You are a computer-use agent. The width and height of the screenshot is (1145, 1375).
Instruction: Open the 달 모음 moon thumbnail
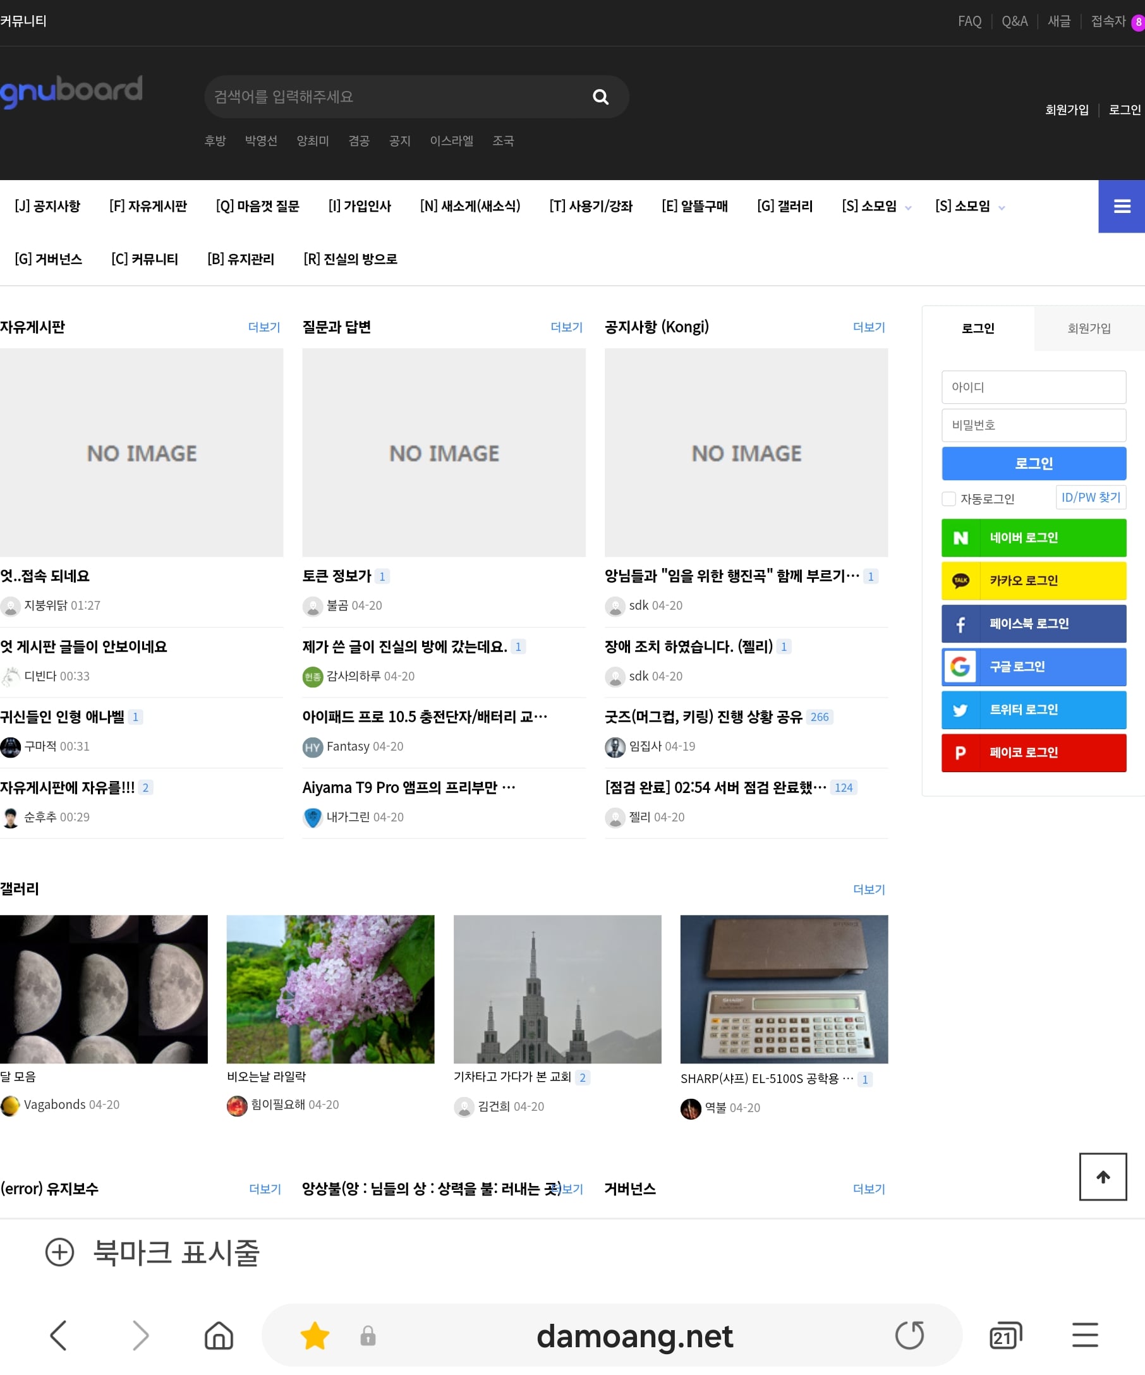[104, 990]
